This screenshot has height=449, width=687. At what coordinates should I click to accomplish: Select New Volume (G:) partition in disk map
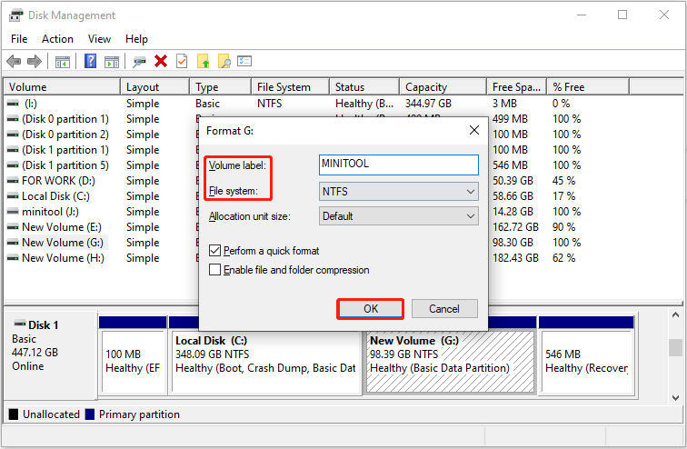[x=450, y=362]
